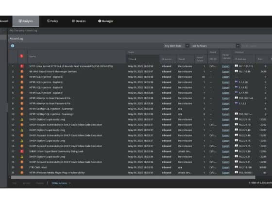Click the host icon beside 192.168.1.44
Image resolution: width=272 pixels, height=204 pixels.
[236, 98]
